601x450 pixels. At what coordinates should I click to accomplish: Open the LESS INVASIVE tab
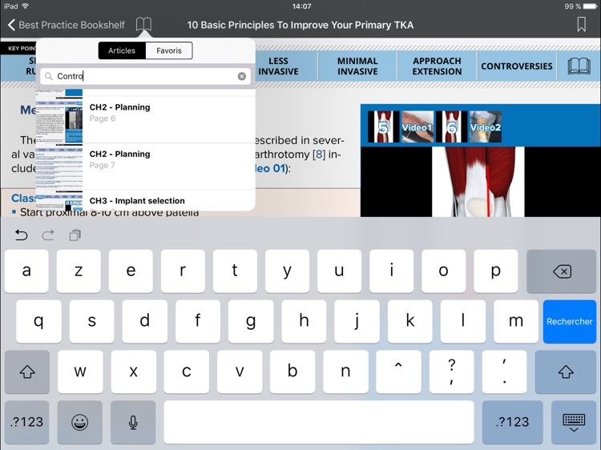(278, 66)
